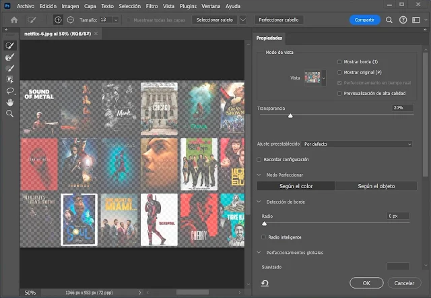This screenshot has width=431, height=298.
Task: Select the Brush tool in toolbar
Action: [10, 68]
